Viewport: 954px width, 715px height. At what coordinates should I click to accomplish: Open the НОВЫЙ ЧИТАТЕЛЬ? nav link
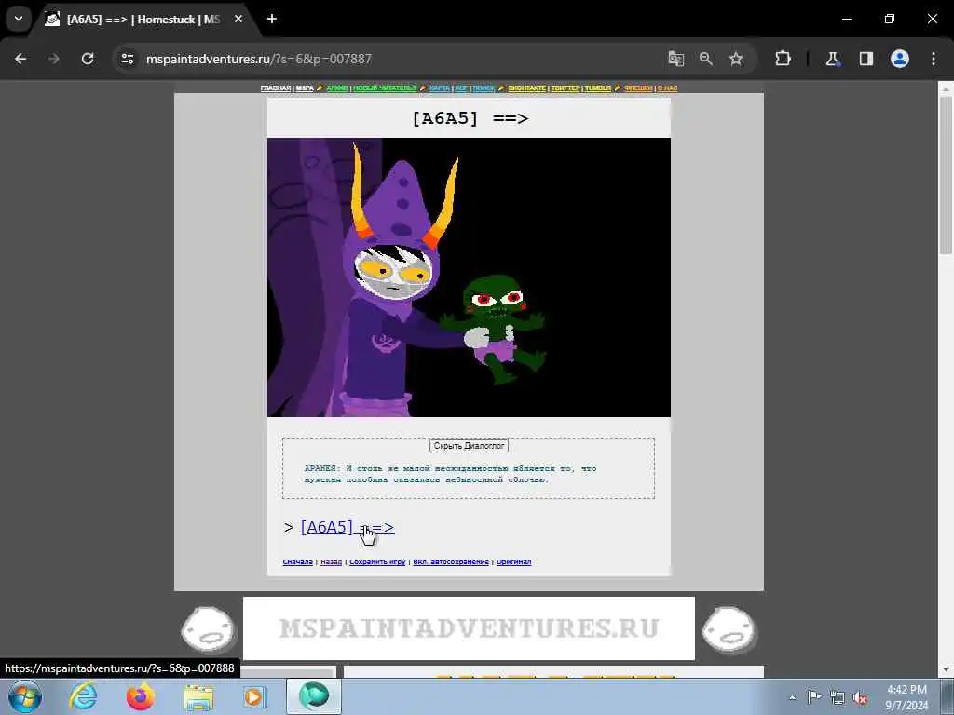385,88
